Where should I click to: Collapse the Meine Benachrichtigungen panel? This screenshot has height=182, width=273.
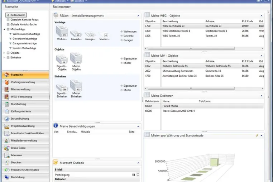(x=138, y=126)
